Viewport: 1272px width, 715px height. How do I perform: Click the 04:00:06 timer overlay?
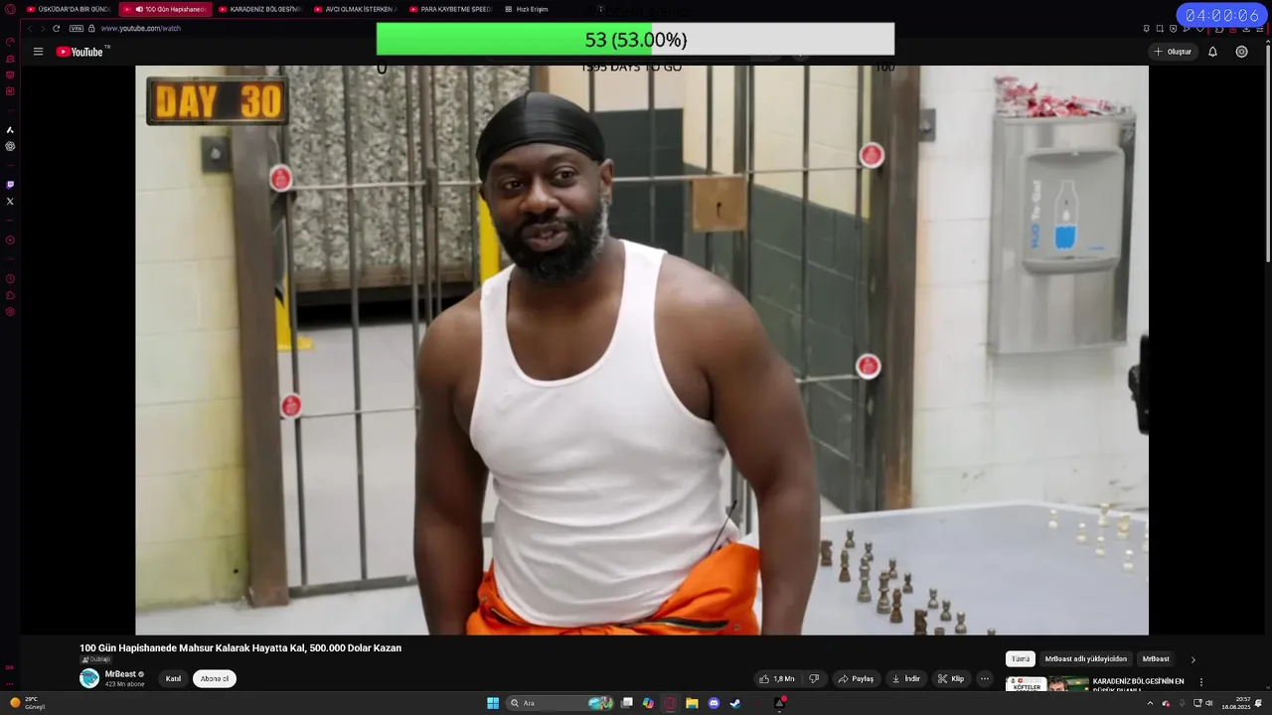(1222, 16)
